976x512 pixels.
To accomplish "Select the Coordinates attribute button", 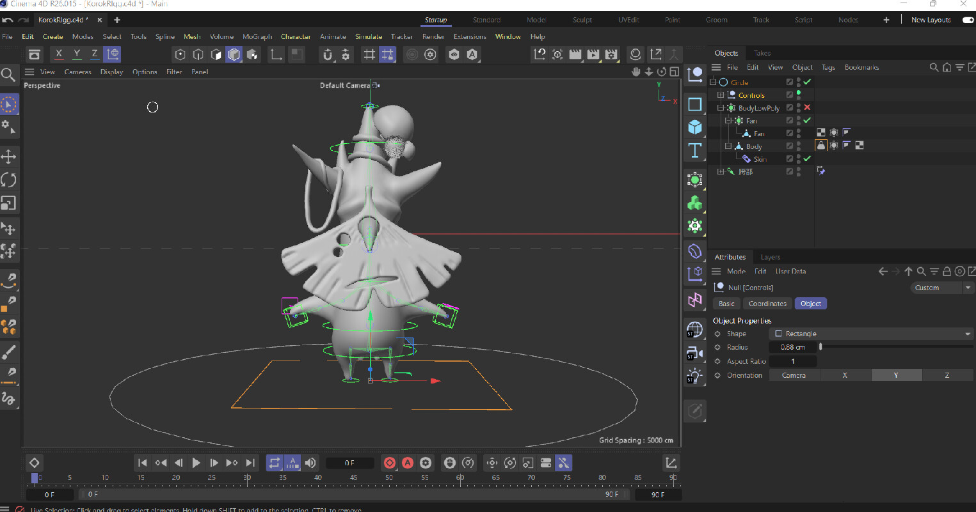I will pos(767,304).
